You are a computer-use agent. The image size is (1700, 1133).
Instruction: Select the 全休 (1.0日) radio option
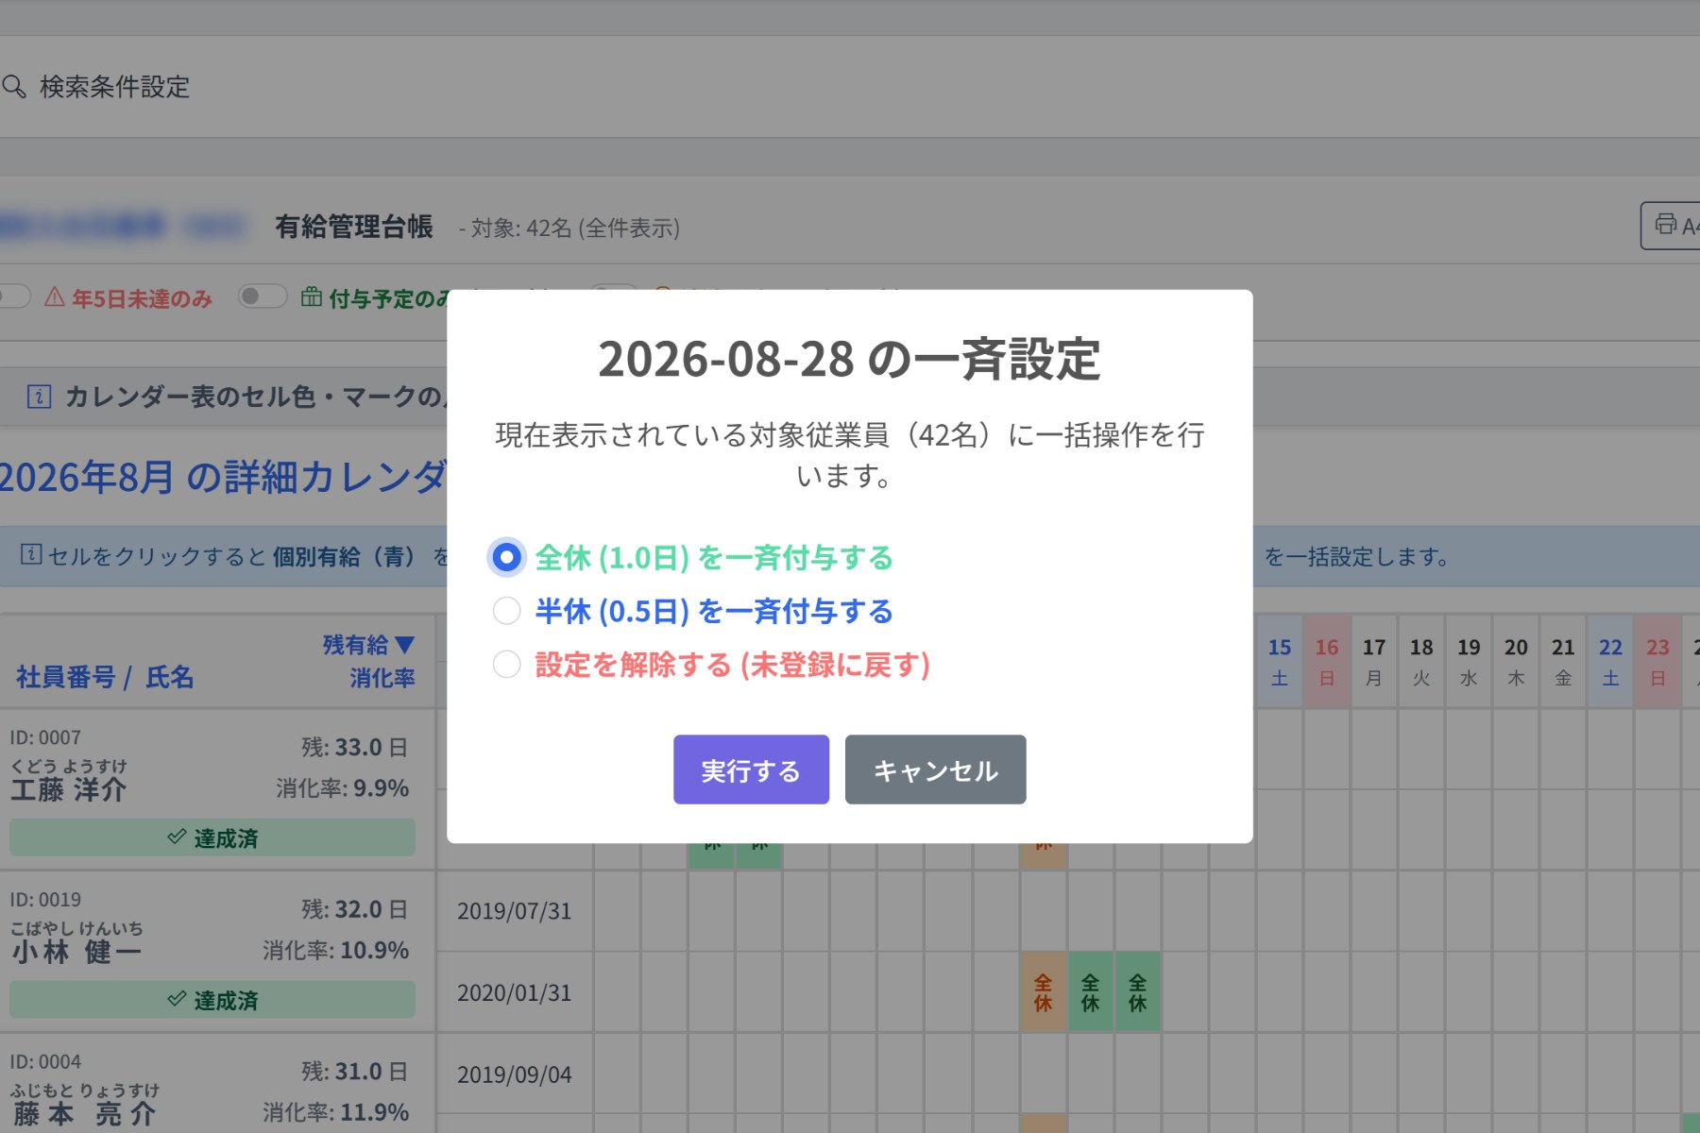click(x=506, y=557)
